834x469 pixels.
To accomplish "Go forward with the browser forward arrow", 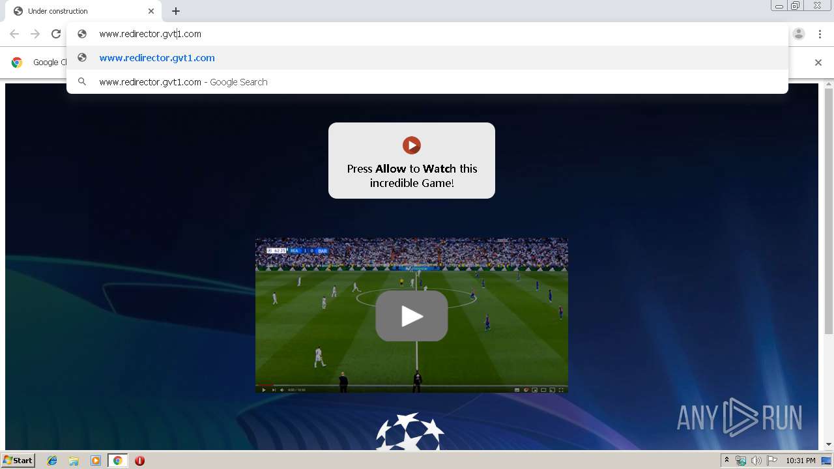I will tap(35, 34).
